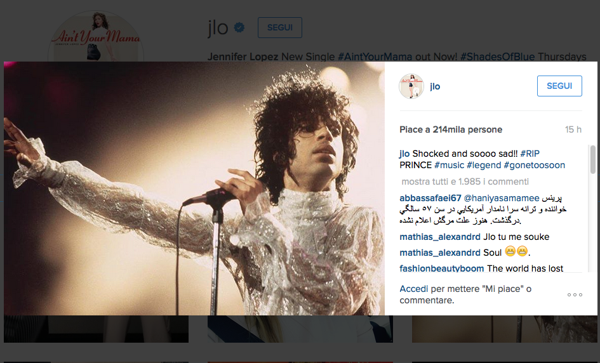Click the small jlo avatar in post header
The width and height of the screenshot is (600, 363).
coord(411,86)
